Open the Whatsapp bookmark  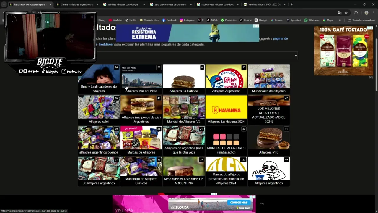pos(312,20)
